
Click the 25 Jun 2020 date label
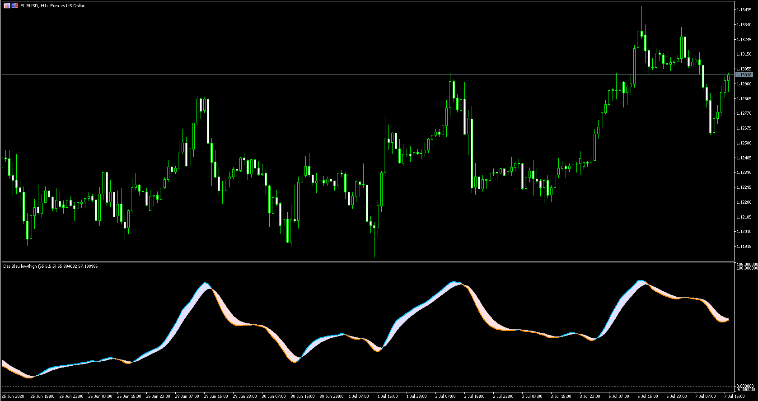point(13,396)
